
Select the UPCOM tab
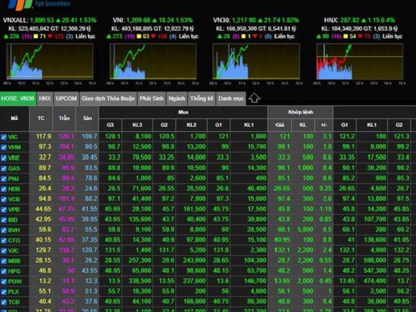click(x=66, y=98)
